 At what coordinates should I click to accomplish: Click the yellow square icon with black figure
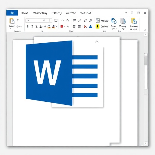[97, 26]
